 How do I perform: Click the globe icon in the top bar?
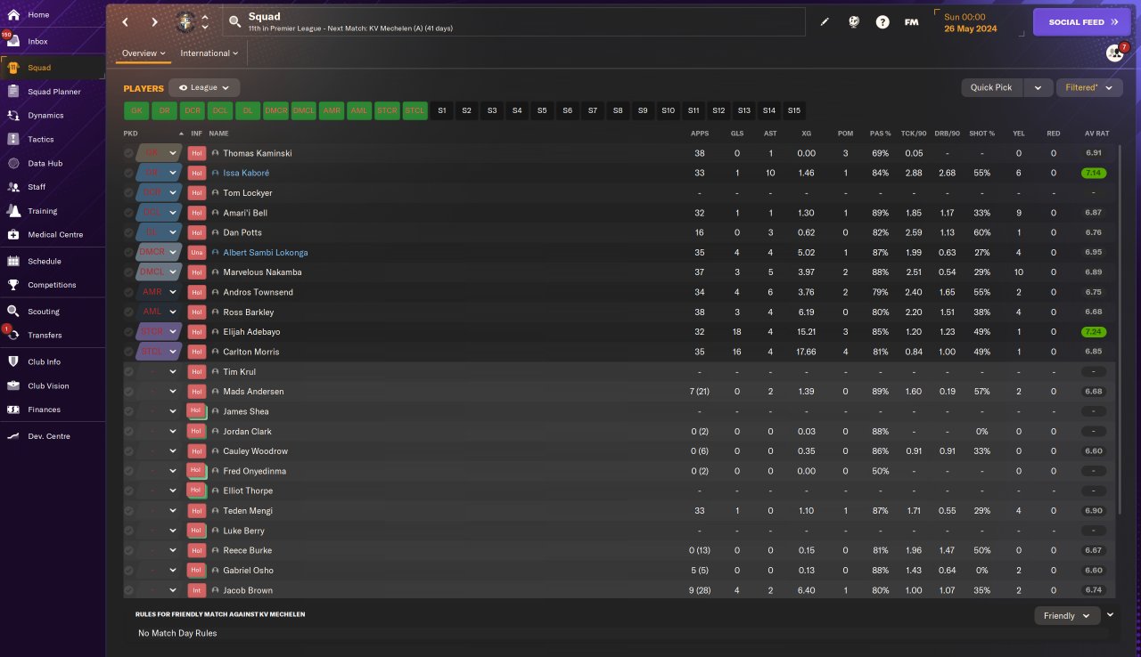click(853, 22)
